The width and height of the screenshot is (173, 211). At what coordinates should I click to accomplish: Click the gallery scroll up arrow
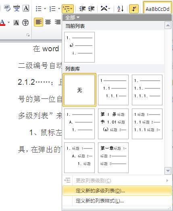tap(168, 25)
